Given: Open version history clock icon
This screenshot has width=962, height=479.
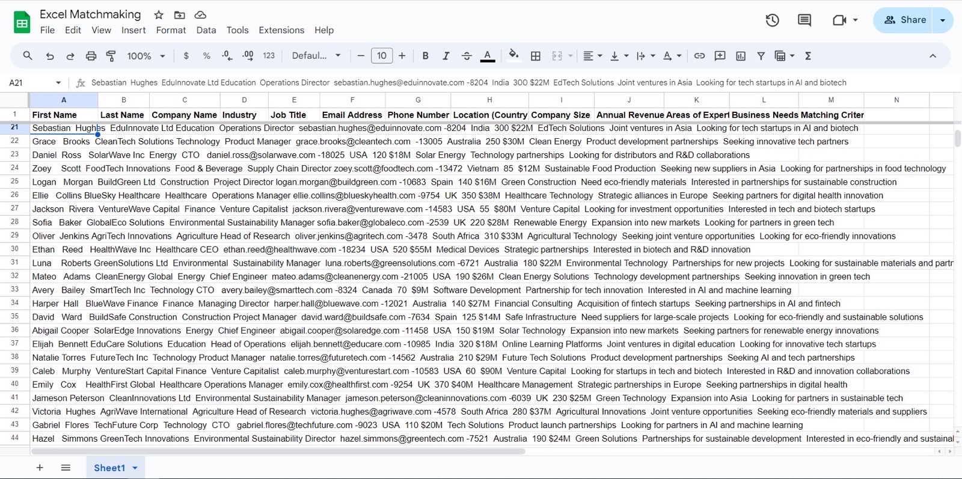Looking at the screenshot, I should click(773, 20).
